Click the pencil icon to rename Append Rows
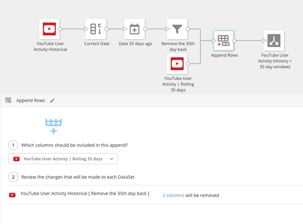The height and width of the screenshot is (224, 303). pyautogui.click(x=53, y=100)
